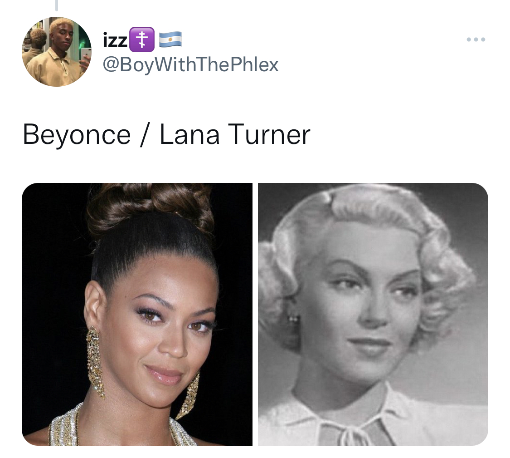Screen dimensions: 510x458
Task: Open the izz display name link
Action: pyautogui.click(x=115, y=40)
